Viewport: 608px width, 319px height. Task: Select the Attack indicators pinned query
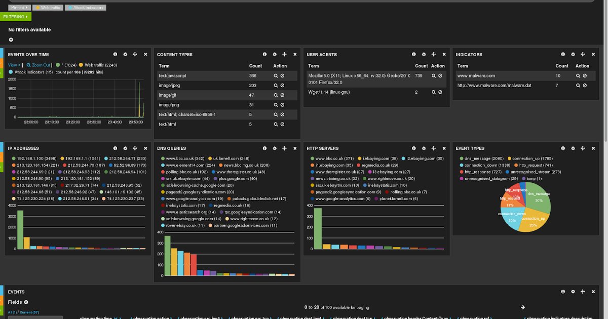86,8
